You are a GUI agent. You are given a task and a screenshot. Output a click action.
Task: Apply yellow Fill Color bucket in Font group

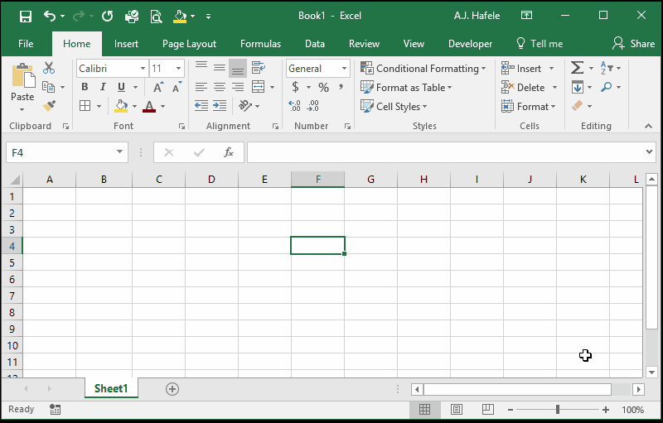(121, 106)
